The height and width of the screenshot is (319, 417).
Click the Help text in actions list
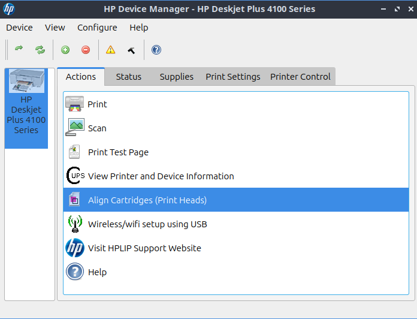[x=97, y=272]
